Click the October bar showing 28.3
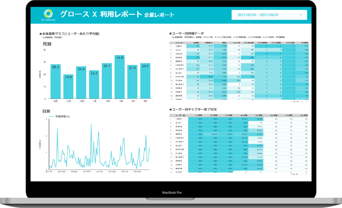342x208 pixels. tap(56, 81)
